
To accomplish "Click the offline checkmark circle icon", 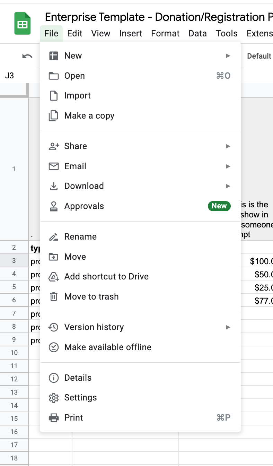I will pyautogui.click(x=54, y=347).
